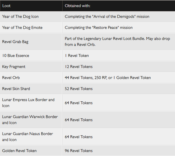Click the "96 Revel Tokens" cost cell
Viewport: 175px width, 156px height.
coord(79,151)
